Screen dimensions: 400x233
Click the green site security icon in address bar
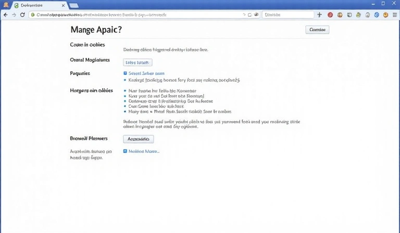coord(33,15)
